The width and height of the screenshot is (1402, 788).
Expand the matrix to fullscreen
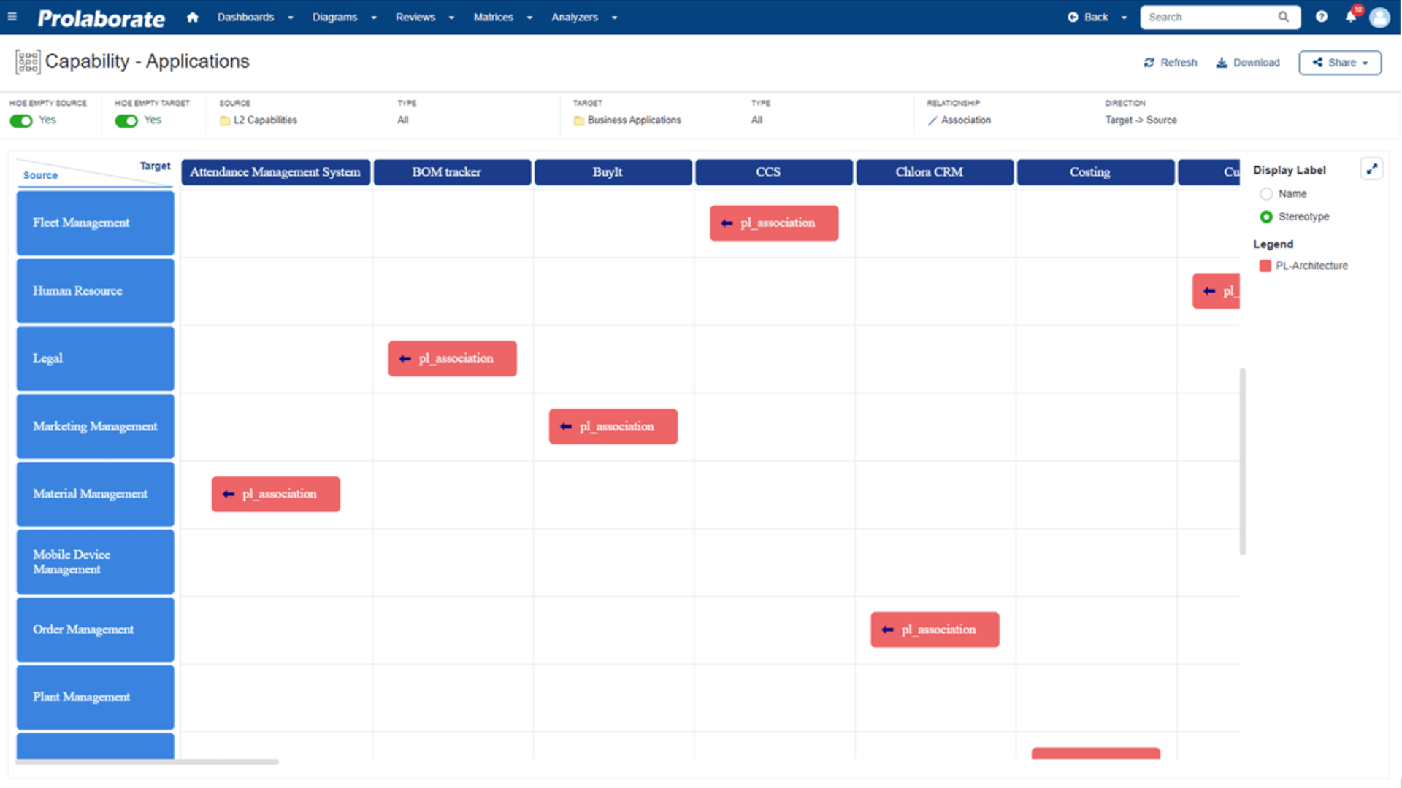(1372, 169)
